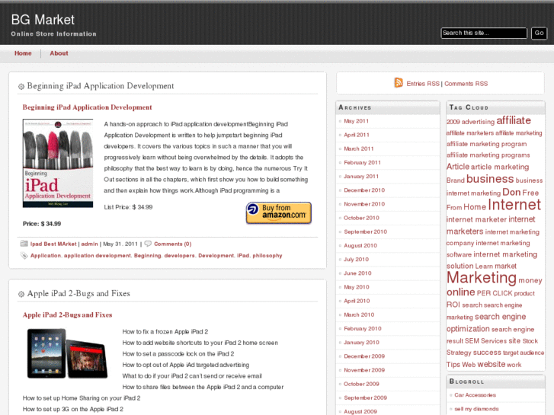Open the April 2010 archive
554x415 pixels.
[357, 301]
